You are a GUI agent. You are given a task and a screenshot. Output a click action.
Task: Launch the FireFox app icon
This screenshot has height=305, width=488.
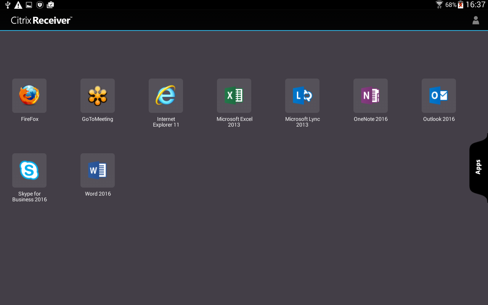tap(29, 96)
